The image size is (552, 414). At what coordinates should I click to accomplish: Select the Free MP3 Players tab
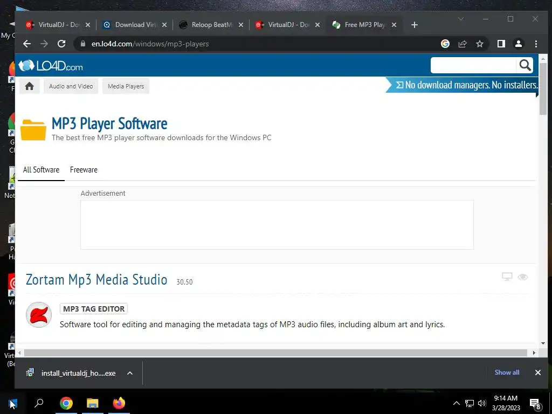click(365, 25)
